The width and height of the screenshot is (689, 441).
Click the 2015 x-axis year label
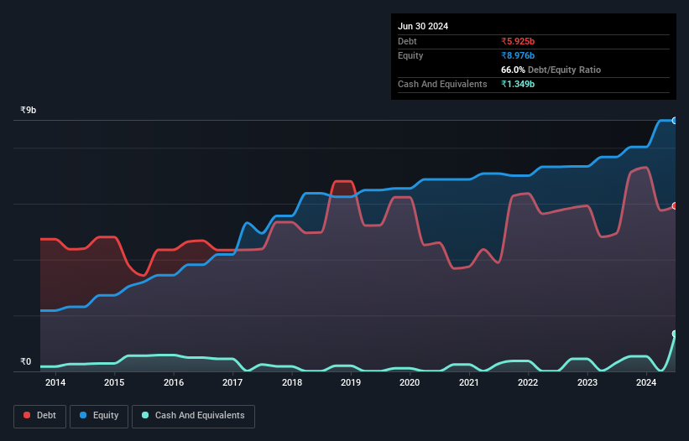point(114,382)
